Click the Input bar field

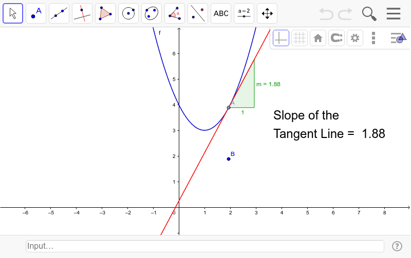pos(205,246)
